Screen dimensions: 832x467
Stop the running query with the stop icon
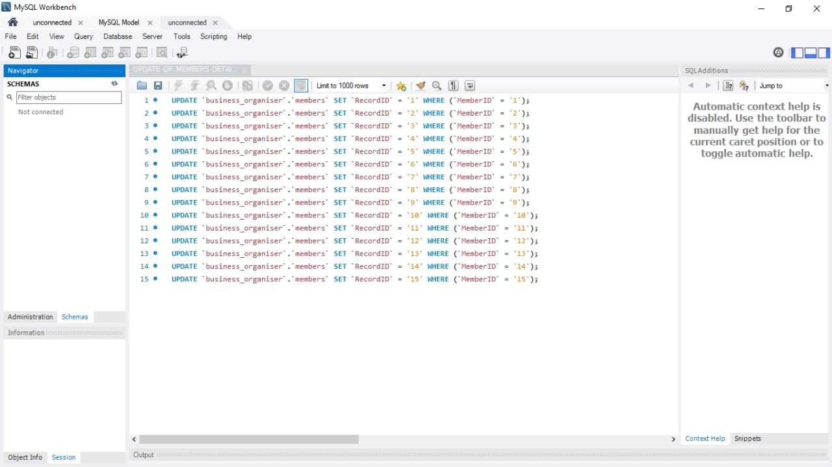coord(227,85)
